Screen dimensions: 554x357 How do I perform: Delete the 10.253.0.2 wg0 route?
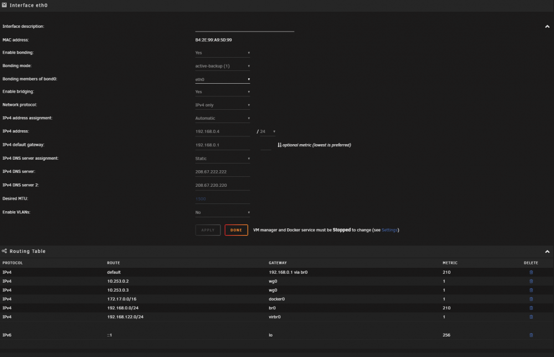tap(531, 282)
